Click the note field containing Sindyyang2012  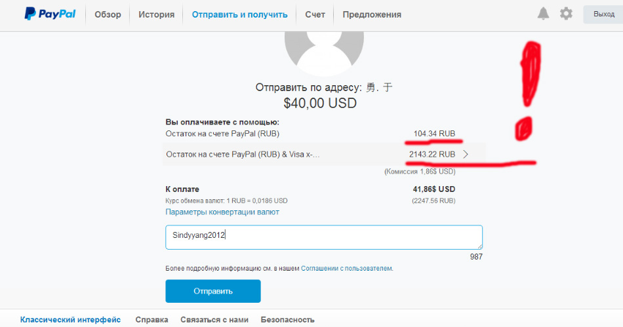[324, 237]
